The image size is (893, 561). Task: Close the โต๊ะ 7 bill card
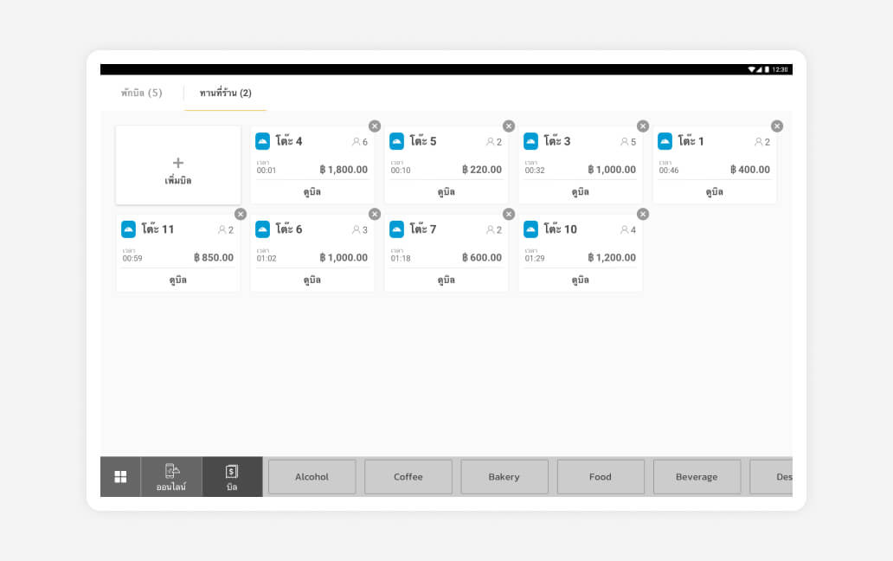click(509, 215)
